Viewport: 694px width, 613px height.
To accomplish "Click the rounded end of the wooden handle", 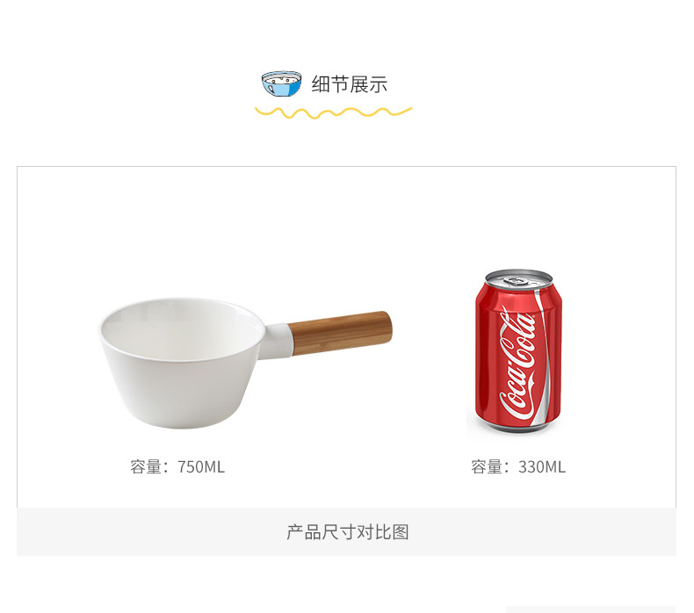I will tap(386, 328).
